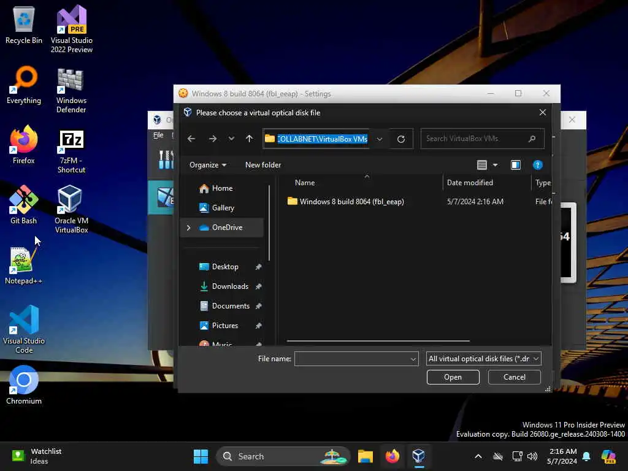Launch Git Bash desktop shortcut
The width and height of the screenshot is (628, 471).
[24, 204]
